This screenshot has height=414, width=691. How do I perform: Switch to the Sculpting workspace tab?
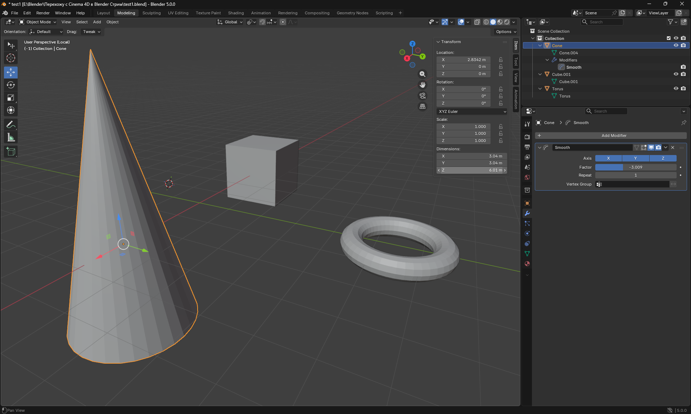tap(152, 13)
